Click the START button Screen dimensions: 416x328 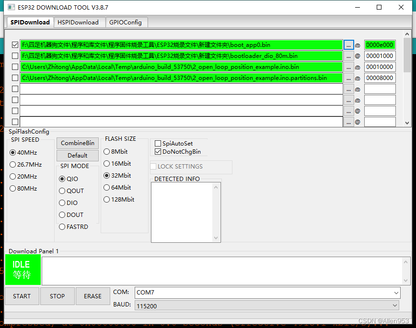pyautogui.click(x=22, y=296)
